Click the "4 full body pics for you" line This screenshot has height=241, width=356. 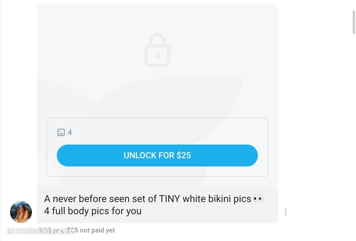pyautogui.click(x=93, y=211)
